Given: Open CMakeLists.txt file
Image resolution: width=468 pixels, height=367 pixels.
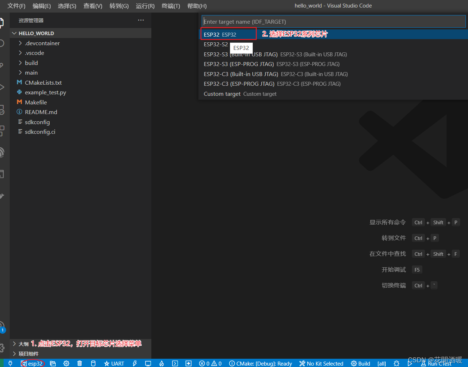Looking at the screenshot, I should click(81, 83).
